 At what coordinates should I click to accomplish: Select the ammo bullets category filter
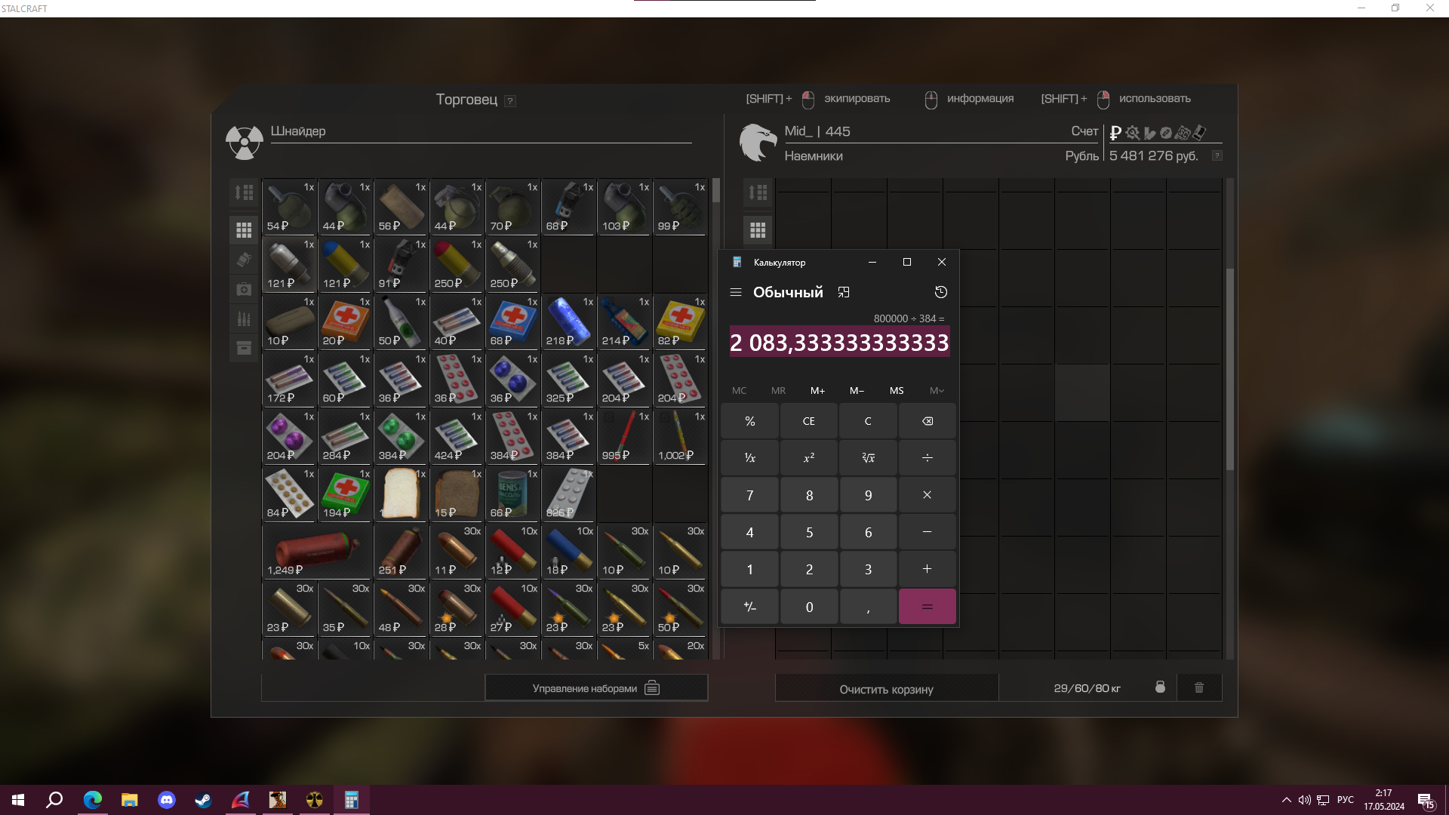(244, 318)
